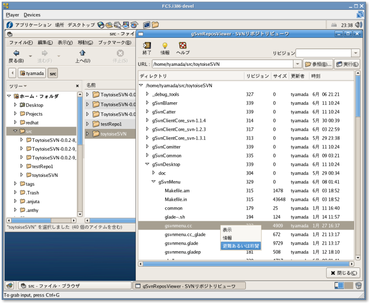Click the show desktop icon in bottom panel

click(10, 286)
